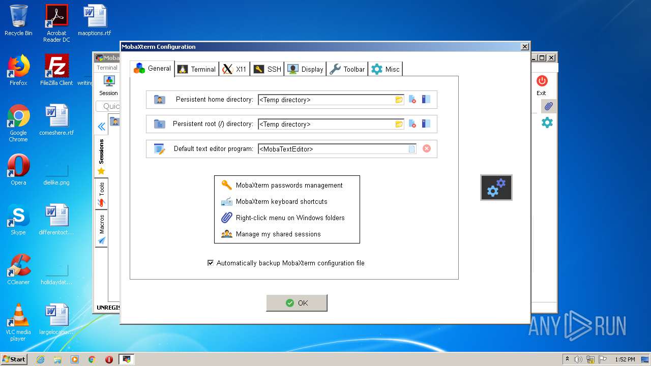Select Google Chrome desktop shortcut
Image resolution: width=651 pixels, height=366 pixels.
18,123
